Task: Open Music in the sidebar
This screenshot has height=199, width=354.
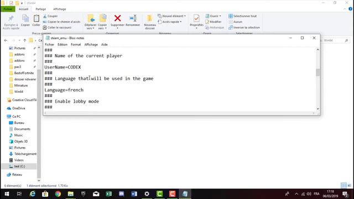Action: 16,135
